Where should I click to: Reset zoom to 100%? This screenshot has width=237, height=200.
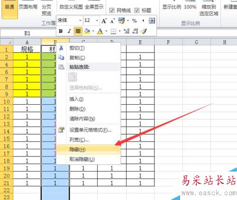[x=190, y=7]
